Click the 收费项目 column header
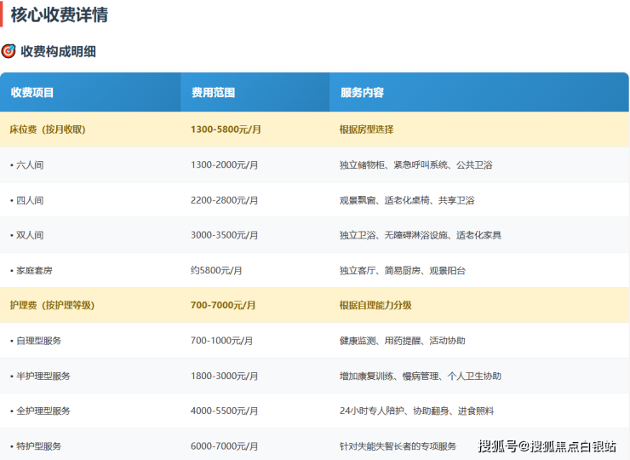630x460 pixels. pyautogui.click(x=32, y=92)
